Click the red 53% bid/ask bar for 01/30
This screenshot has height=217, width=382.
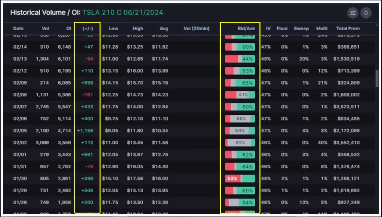(x=240, y=179)
